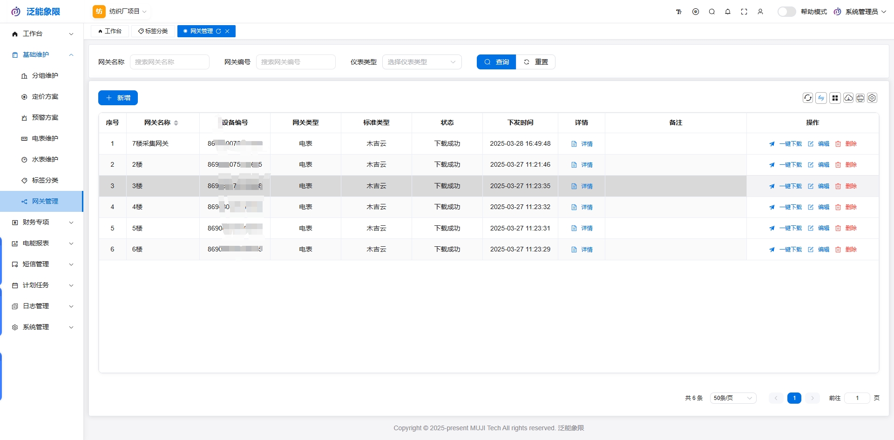
Task: Sort the table by 网关名称 column
Action: click(176, 123)
